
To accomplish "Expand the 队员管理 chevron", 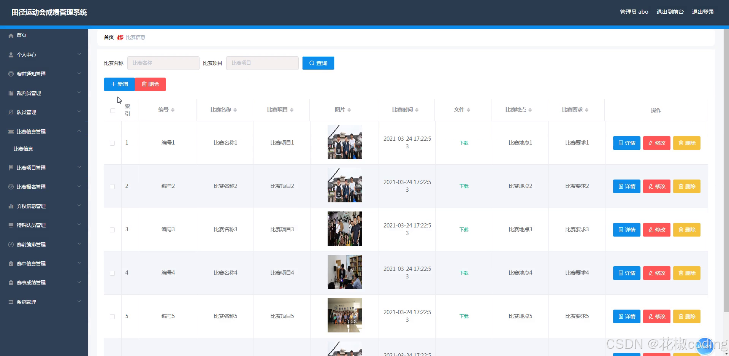I will coord(79,112).
